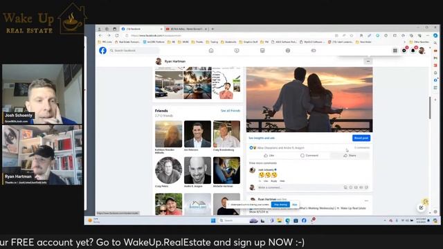
Task: Expand the bookmarks overflow chevron
Action: tap(404, 42)
